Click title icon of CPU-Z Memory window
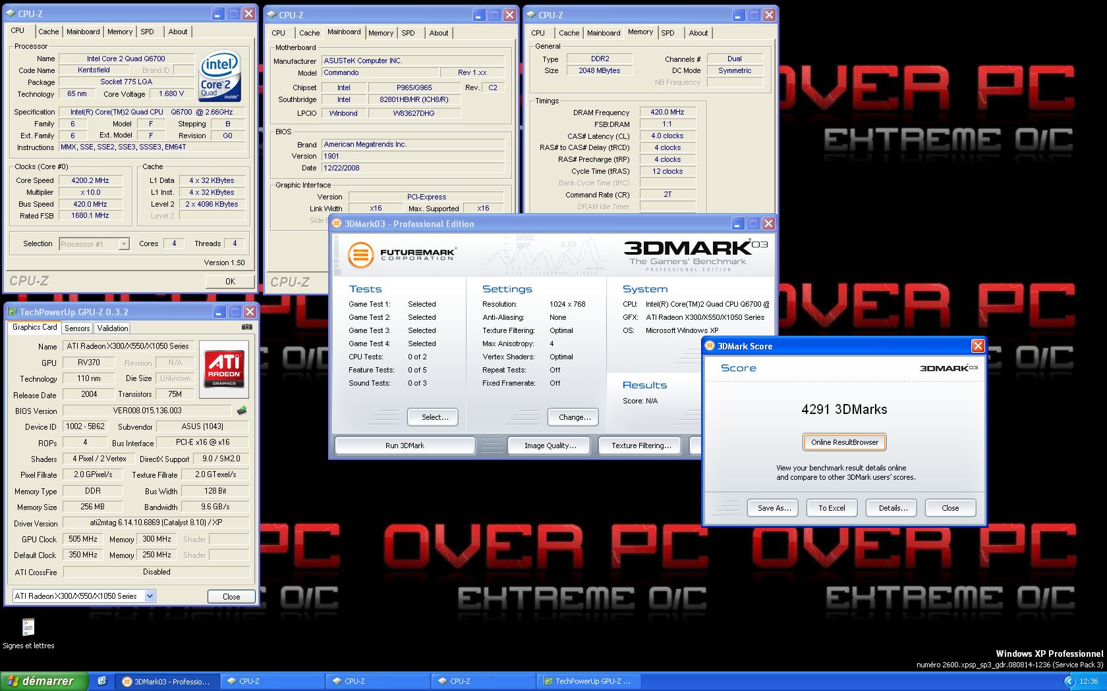The width and height of the screenshot is (1107, 691). click(x=530, y=14)
